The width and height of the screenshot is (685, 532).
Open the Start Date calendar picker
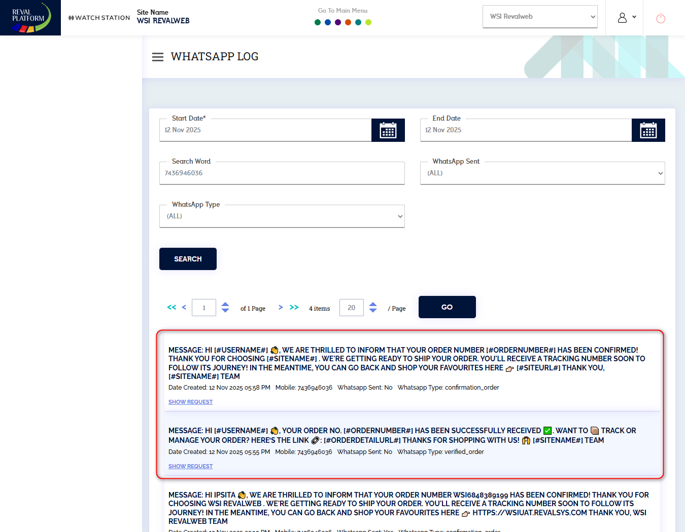click(x=388, y=130)
